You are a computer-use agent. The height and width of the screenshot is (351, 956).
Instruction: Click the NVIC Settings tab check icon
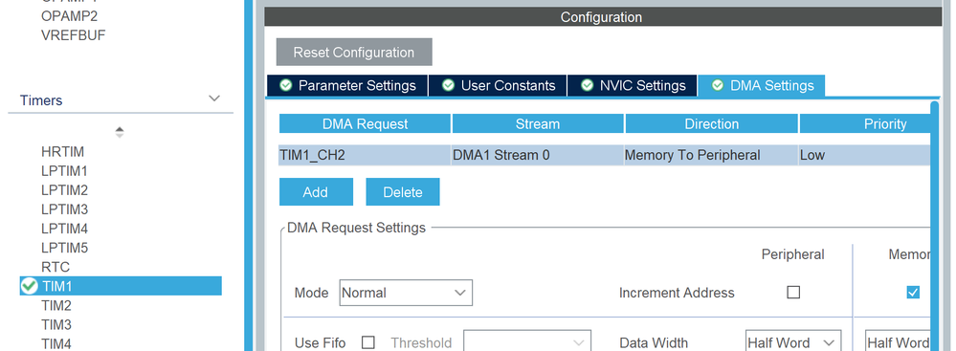pos(588,85)
